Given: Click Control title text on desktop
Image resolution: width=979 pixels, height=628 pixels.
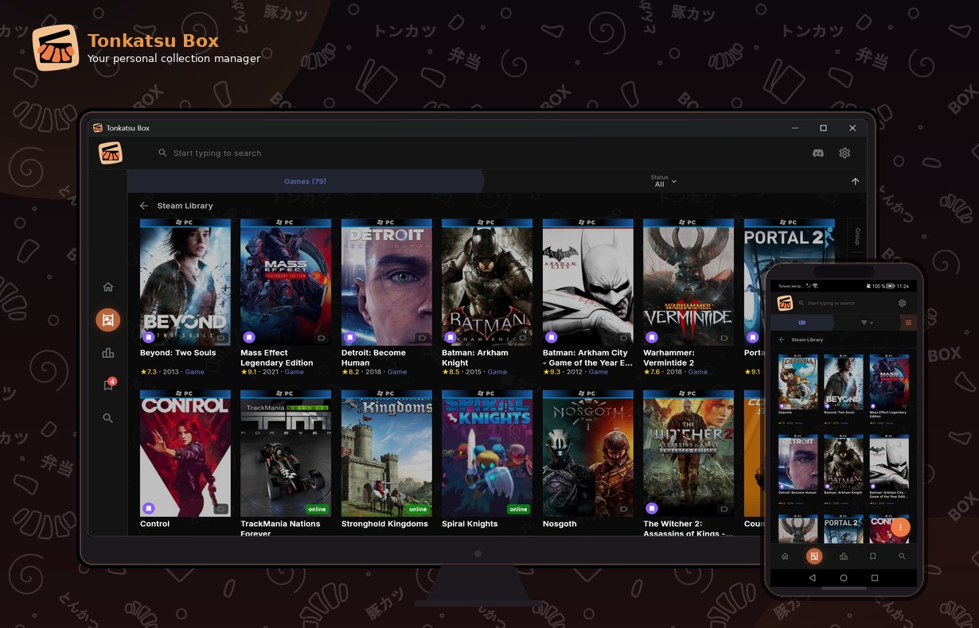Looking at the screenshot, I should [x=155, y=524].
